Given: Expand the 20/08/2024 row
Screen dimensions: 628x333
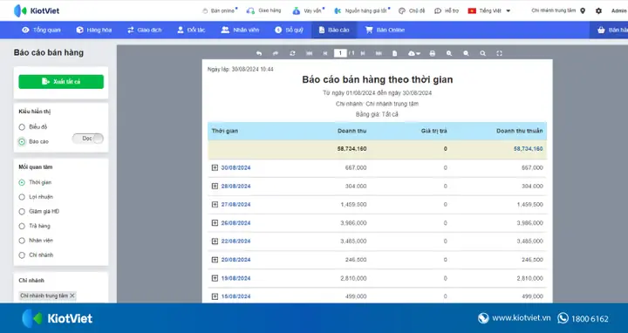Looking at the screenshot, I should pos(215,260).
